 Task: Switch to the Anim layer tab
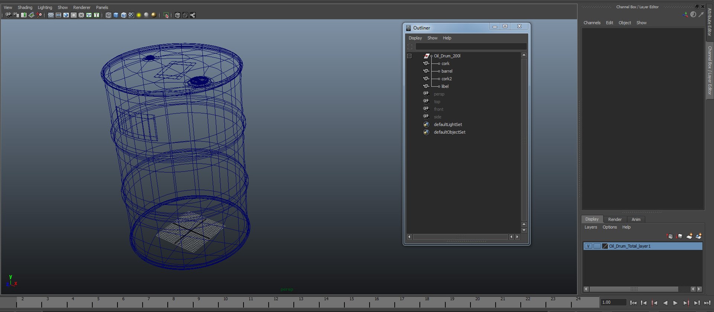(636, 219)
